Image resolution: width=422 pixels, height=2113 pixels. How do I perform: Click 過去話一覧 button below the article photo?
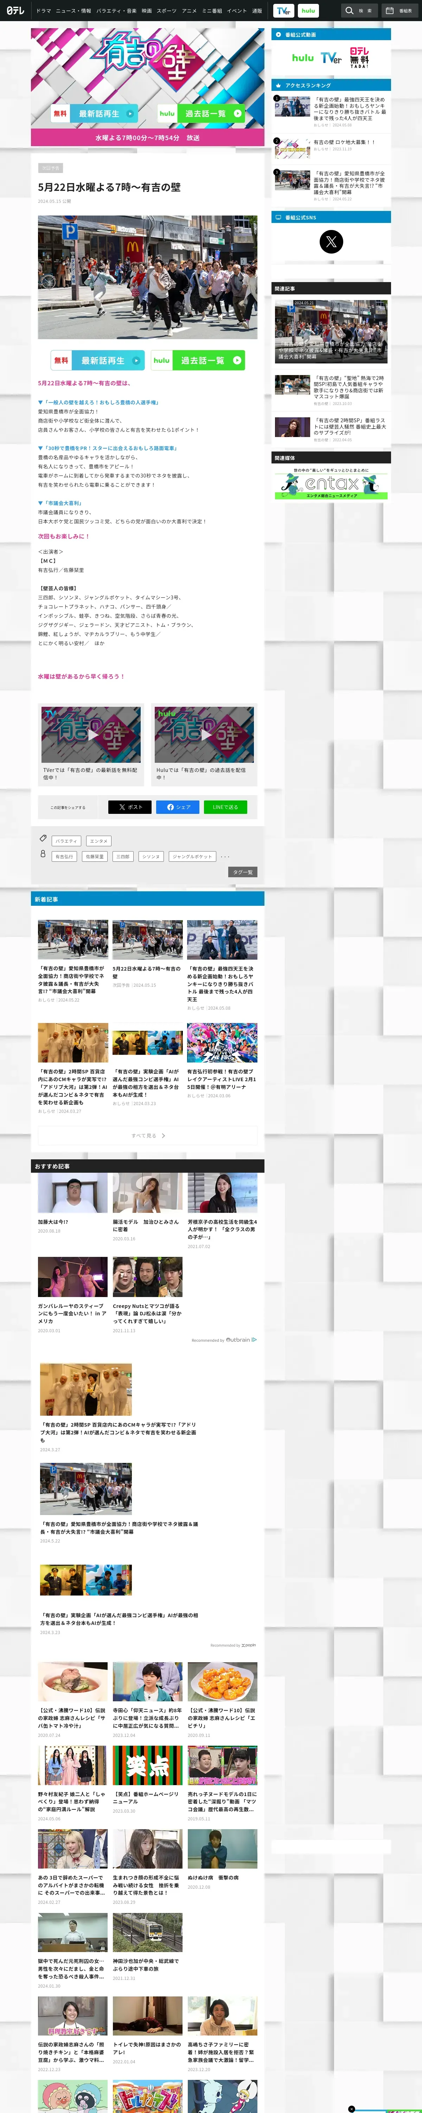point(198,360)
